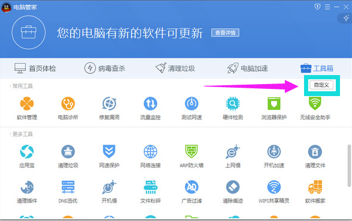
Task: Launch the 电脑诊所 tool
Action: tap(68, 108)
